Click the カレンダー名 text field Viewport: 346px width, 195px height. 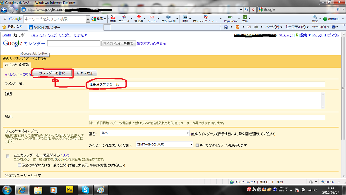point(207,84)
